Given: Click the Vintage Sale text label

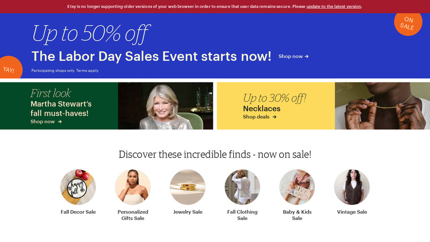Looking at the screenshot, I should (352, 212).
